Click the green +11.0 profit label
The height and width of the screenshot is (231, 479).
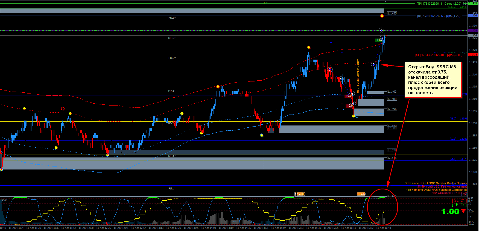coord(379,40)
